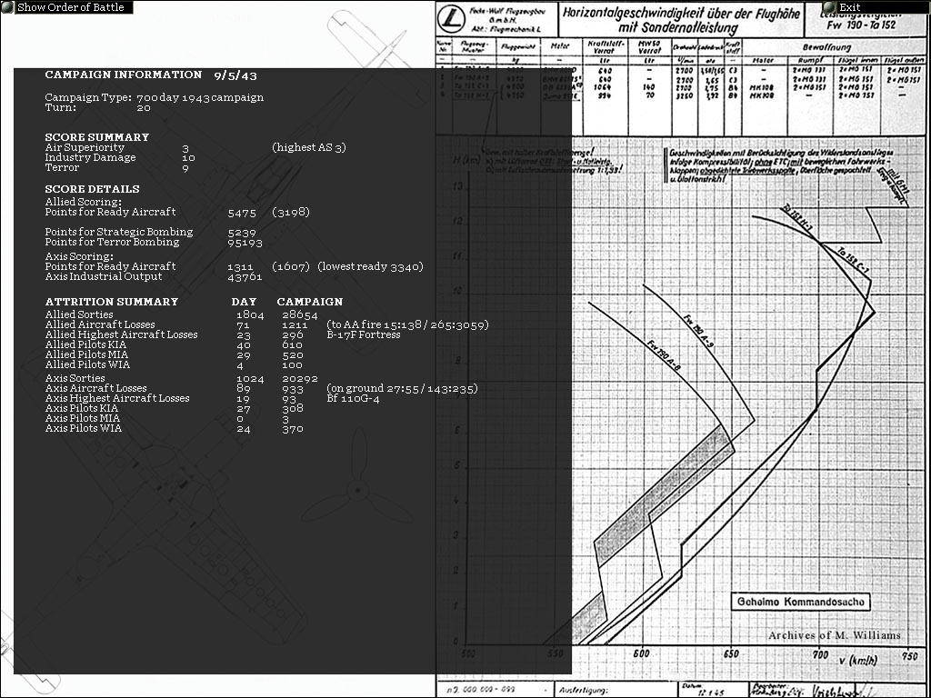This screenshot has height=698, width=931.
Task: Click the Turn value 20
Action: 143,108
